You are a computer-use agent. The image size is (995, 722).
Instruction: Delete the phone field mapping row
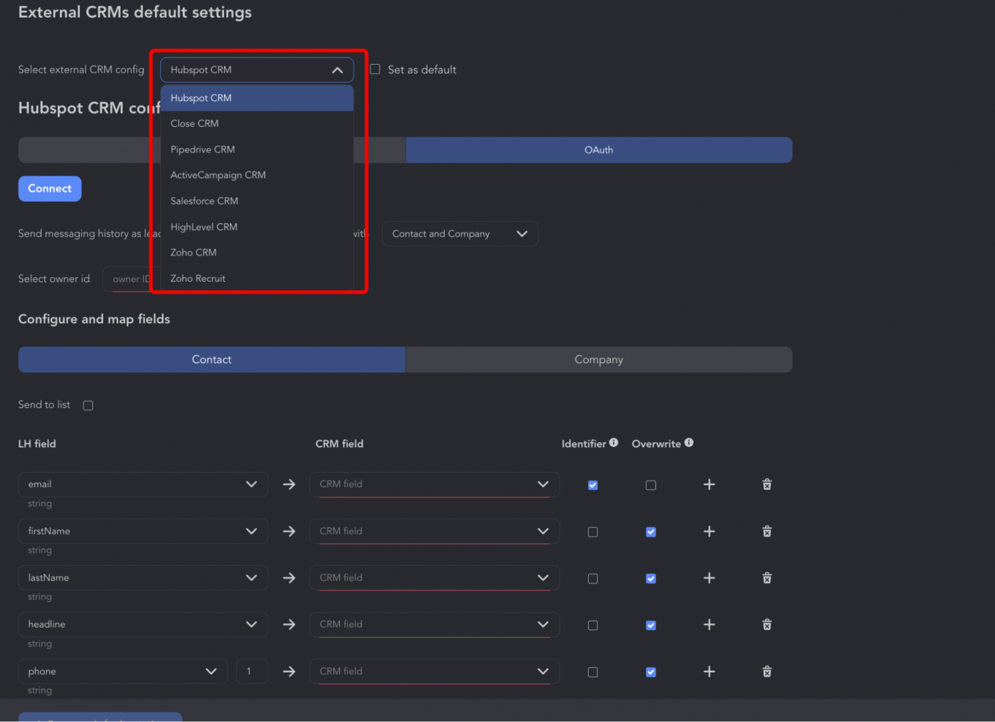766,671
